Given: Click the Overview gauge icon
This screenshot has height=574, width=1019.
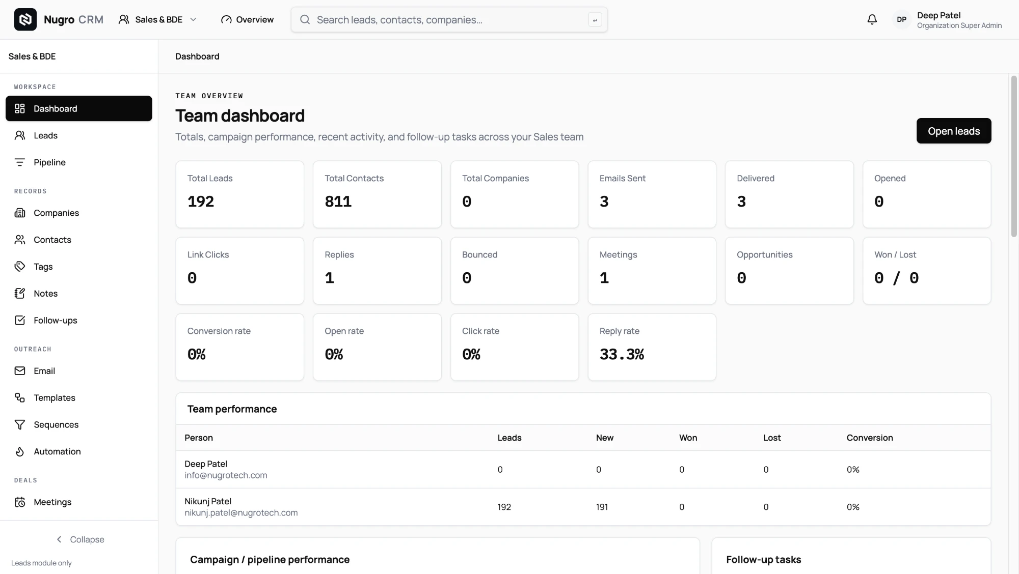Looking at the screenshot, I should pos(226,19).
